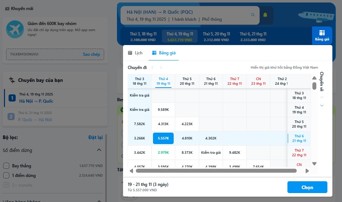The width and height of the screenshot is (342, 202).
Task: Toggle the 1 điểm dừng checkbox
Action: (x=6, y=175)
